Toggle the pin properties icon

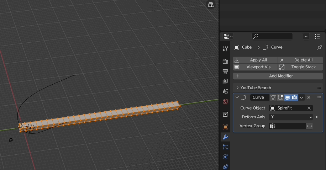pos(319,47)
